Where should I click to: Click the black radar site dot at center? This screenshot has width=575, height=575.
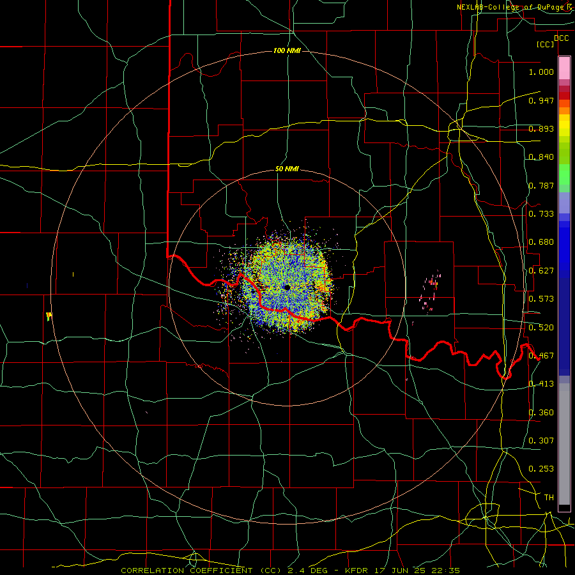287,287
